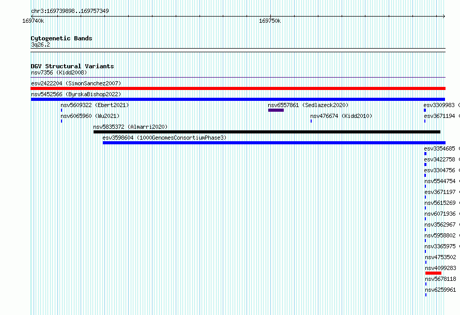The width and height of the screenshot is (460, 315).
Task: Open nsv5958802 variant label
Action: 440,235
